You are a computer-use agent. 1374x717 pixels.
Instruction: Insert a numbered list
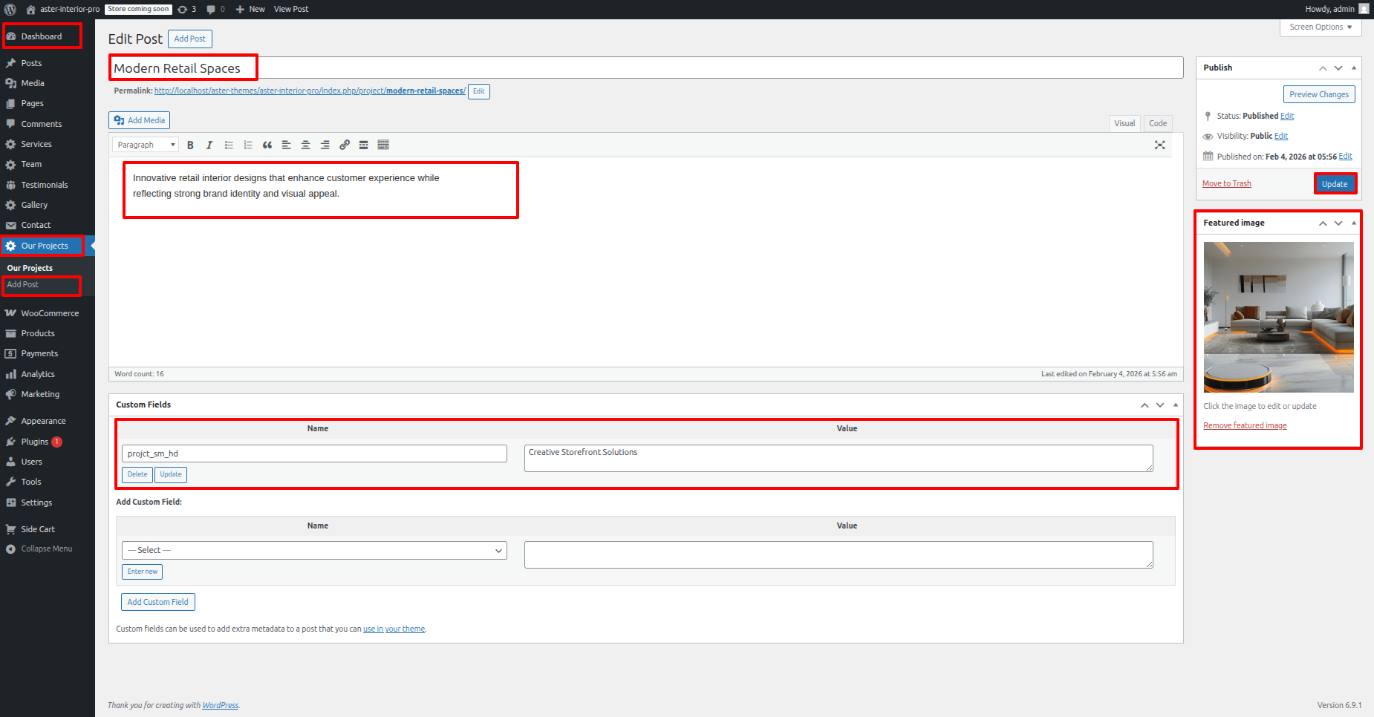pos(248,145)
